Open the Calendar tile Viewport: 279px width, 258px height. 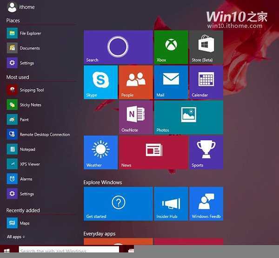click(206, 82)
